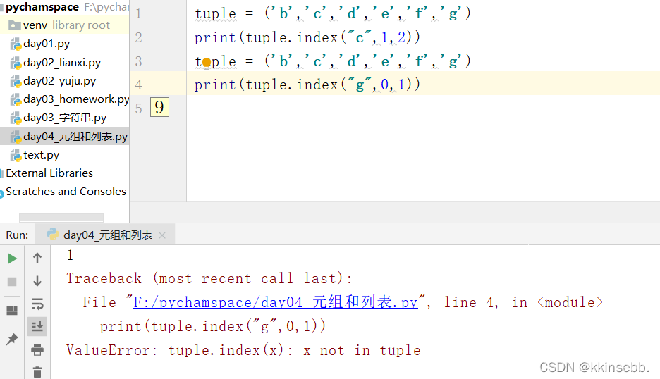660x379 pixels.
Task: Click the Run: panel label
Action: (x=17, y=235)
